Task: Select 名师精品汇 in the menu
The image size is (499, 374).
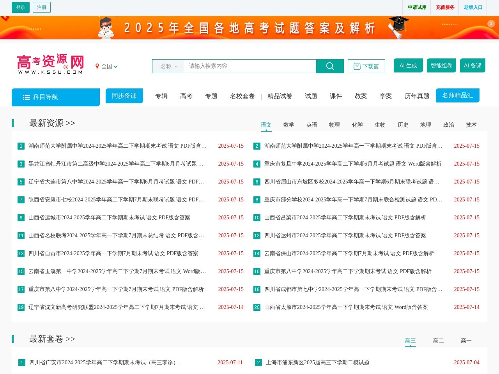Action: [x=458, y=95]
